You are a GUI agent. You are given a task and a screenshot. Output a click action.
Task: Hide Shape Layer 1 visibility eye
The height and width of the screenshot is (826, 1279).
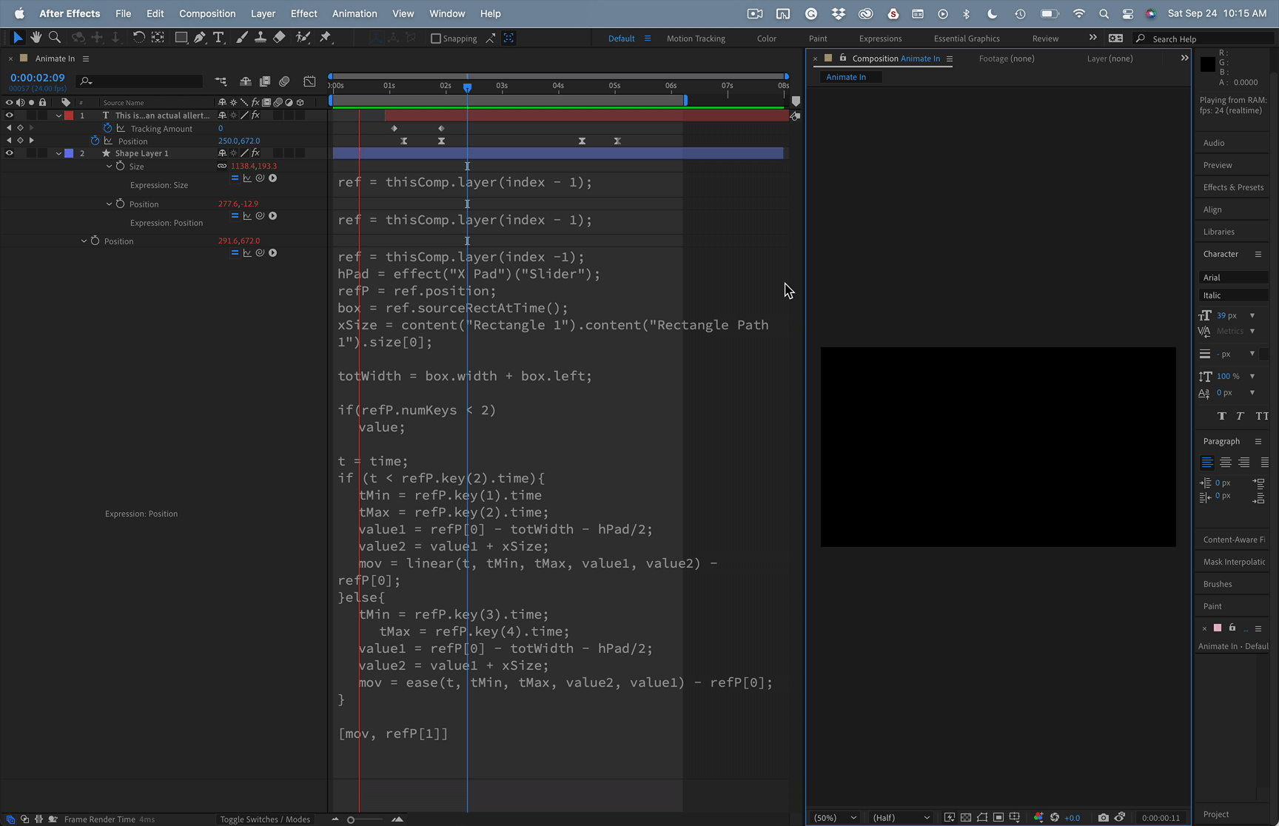[x=10, y=153]
